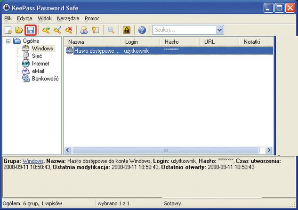Open the Widok menu
298x210 pixels.
coord(45,18)
